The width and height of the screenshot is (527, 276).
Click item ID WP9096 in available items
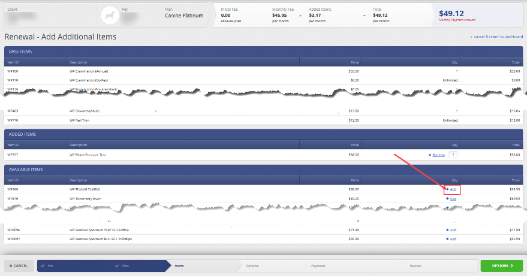(x=14, y=230)
